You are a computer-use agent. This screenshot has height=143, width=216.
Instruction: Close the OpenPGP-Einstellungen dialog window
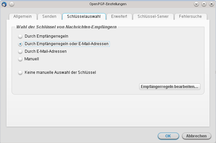[x=210, y=4]
